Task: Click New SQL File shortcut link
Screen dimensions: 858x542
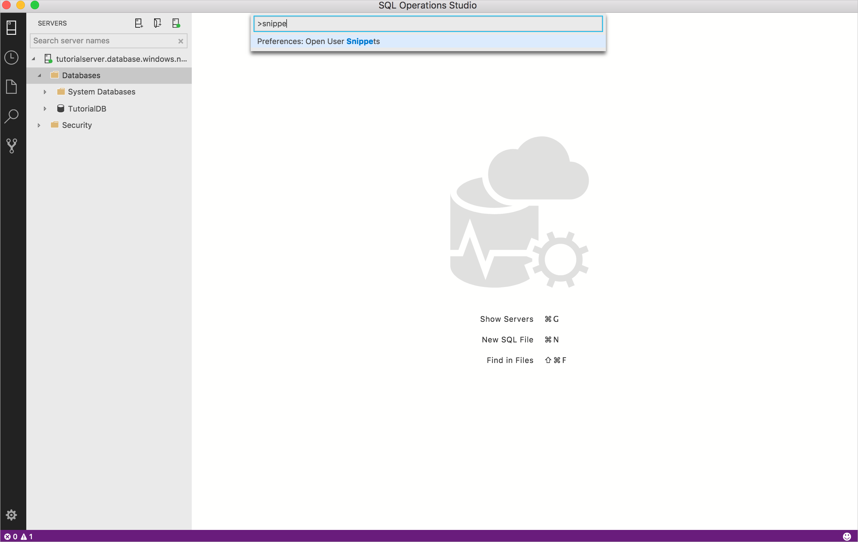Action: 507,339
